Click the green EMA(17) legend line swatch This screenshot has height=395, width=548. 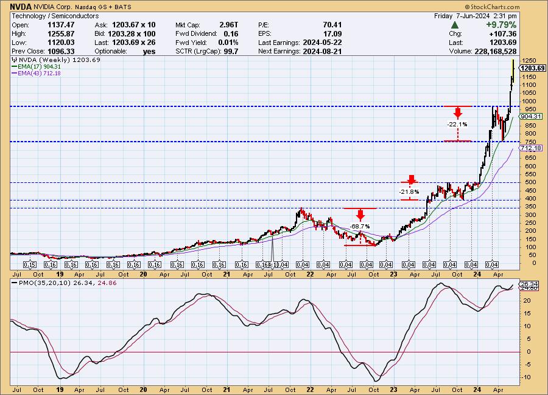click(15, 67)
